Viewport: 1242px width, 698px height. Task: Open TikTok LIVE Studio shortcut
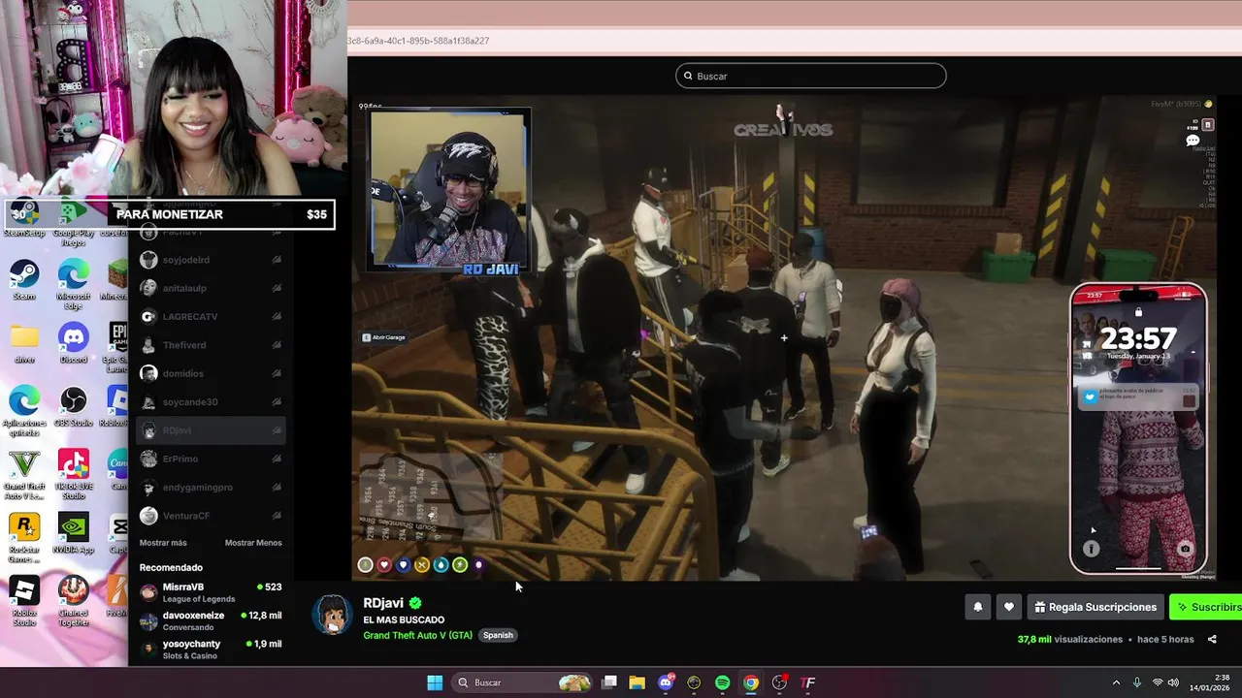click(73, 473)
